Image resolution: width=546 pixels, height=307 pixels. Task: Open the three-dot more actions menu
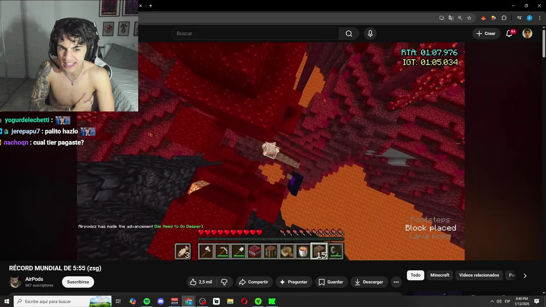[x=396, y=282]
